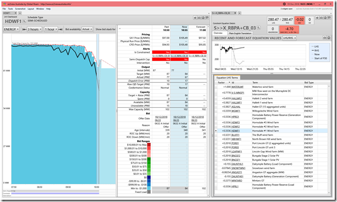The height and width of the screenshot is (202, 337).
Task: Open ENERGY bid type dropdown
Action: pyautogui.click(x=11, y=29)
